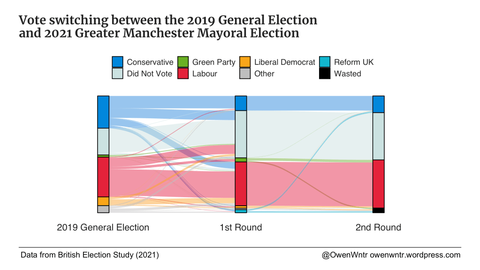Select the Green Party legend swatch
Image resolution: width=480 pixels, height=270 pixels.
pyautogui.click(x=183, y=62)
